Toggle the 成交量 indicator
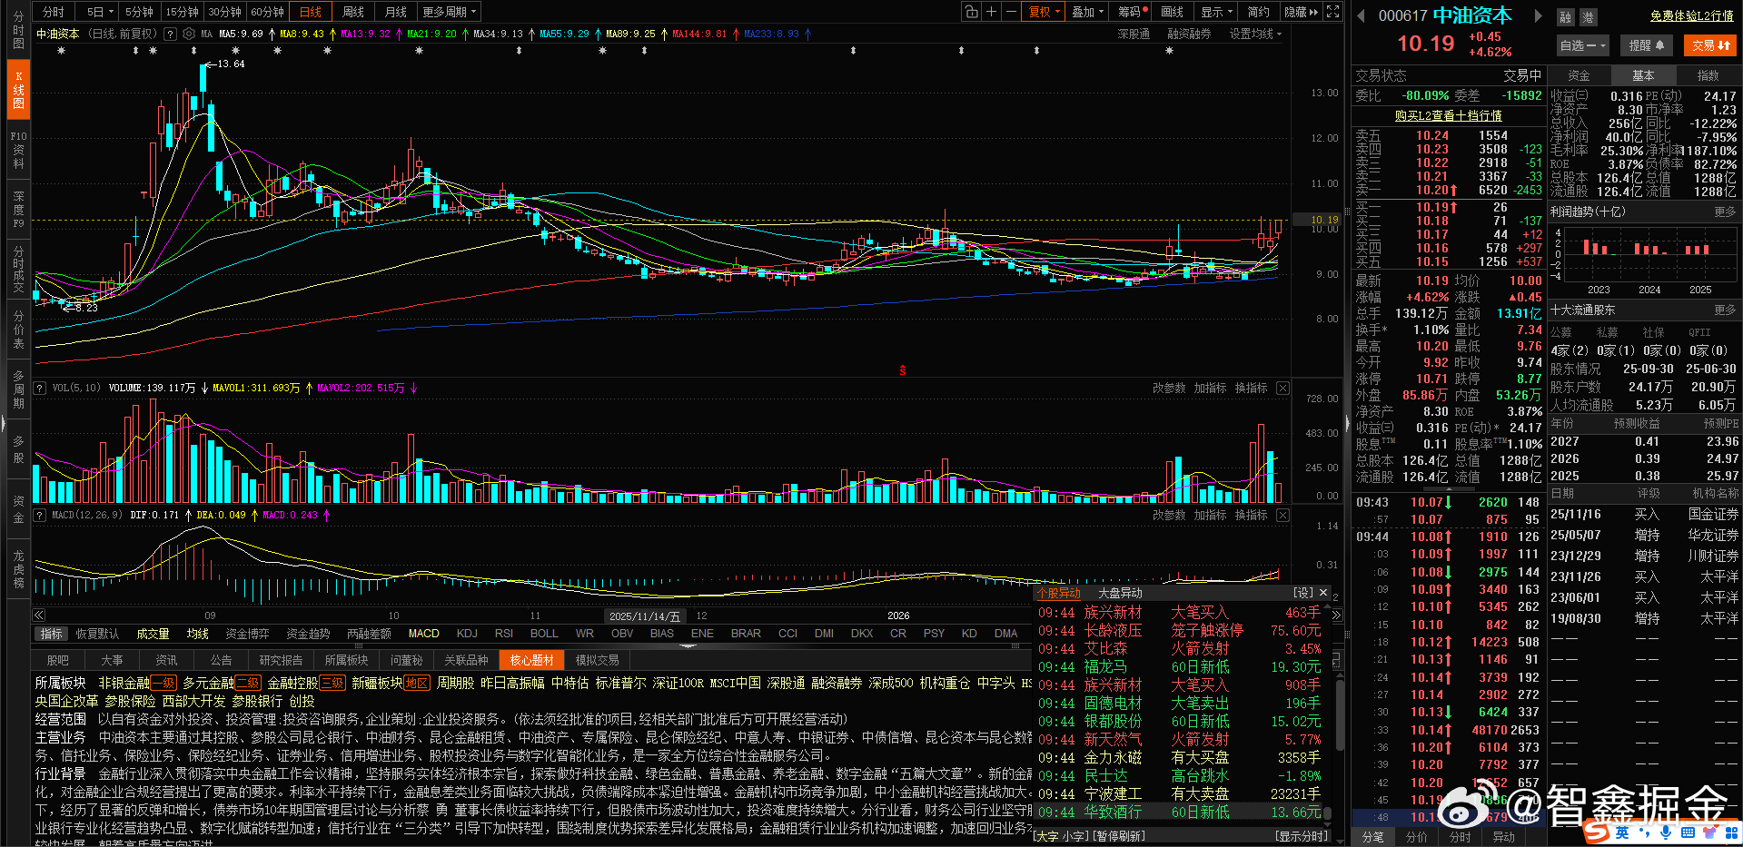 [153, 634]
